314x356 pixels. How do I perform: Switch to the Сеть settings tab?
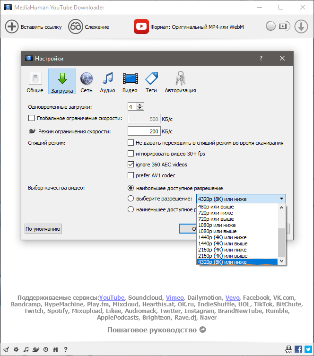tap(86, 82)
